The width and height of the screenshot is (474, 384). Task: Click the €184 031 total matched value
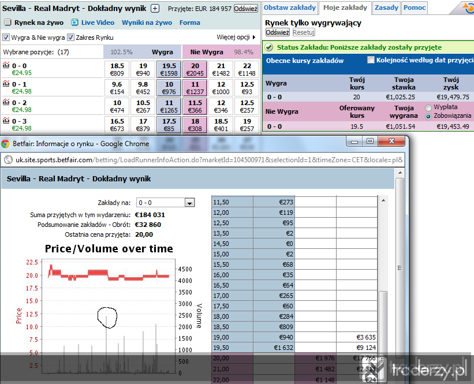150,215
